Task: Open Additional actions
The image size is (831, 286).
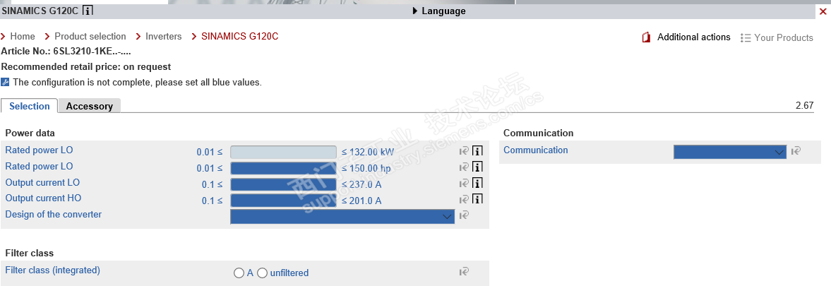Action: (x=694, y=37)
